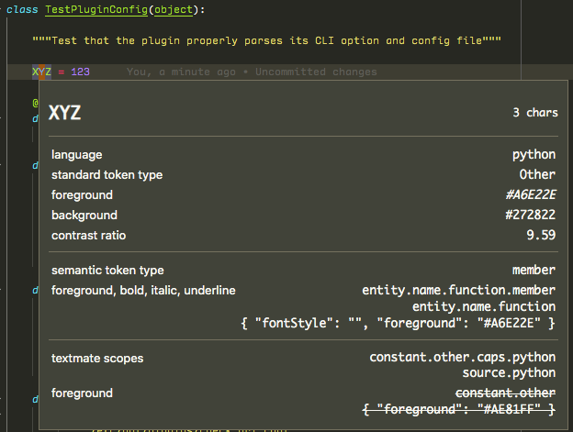
Task: Click the TestPluginConfig class name
Action: pos(96,9)
